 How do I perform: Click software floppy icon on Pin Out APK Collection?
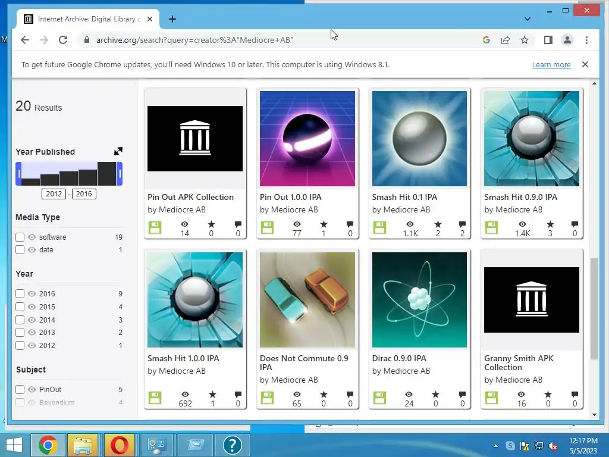155,227
